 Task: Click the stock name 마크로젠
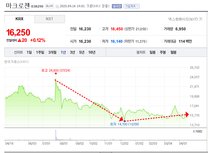[18, 5]
